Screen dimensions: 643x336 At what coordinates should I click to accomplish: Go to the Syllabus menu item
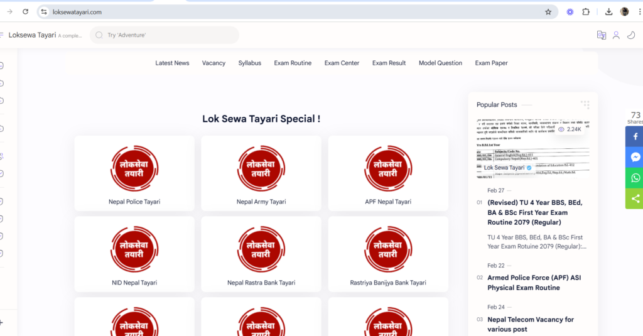click(250, 63)
